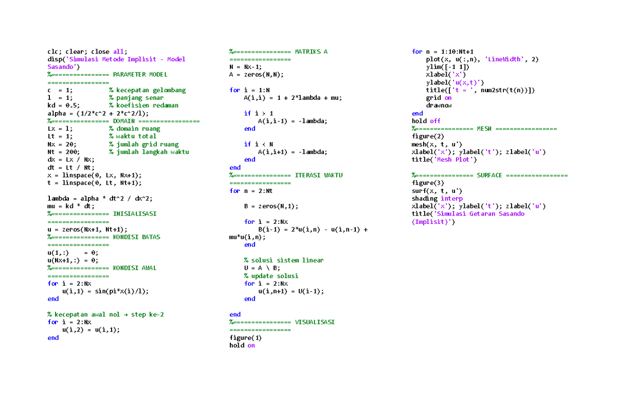
Task: Click the line 'u(Nx+1,:) = 0;'
Action: 72,260
